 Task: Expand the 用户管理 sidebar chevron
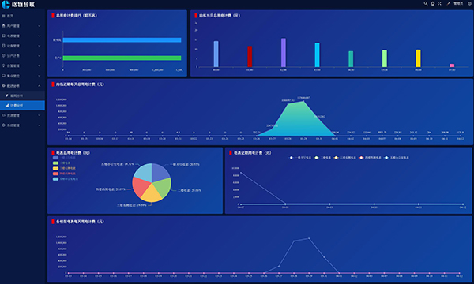pyautogui.click(x=39, y=26)
